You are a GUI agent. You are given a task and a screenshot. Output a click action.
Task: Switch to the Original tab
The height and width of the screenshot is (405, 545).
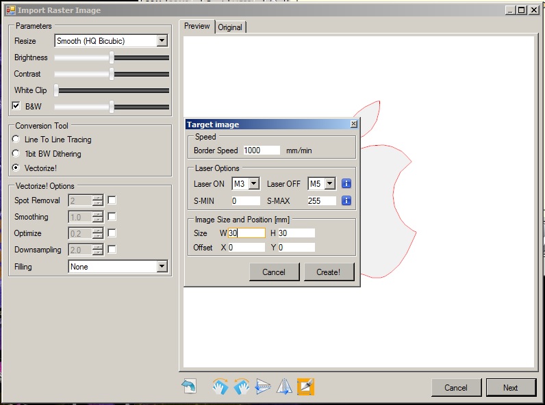[230, 27]
